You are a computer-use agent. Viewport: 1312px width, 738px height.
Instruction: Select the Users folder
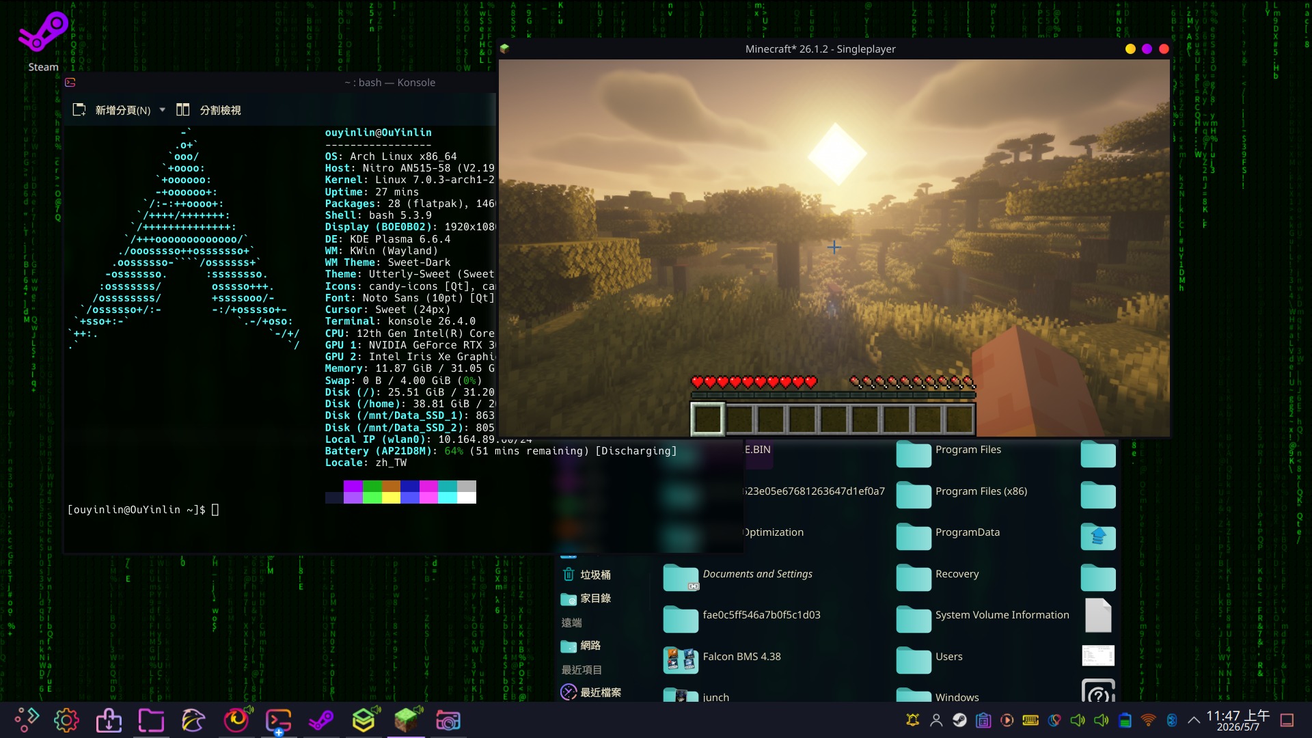coord(930,659)
